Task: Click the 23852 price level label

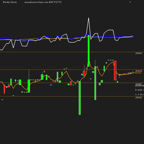Action: click(139, 98)
